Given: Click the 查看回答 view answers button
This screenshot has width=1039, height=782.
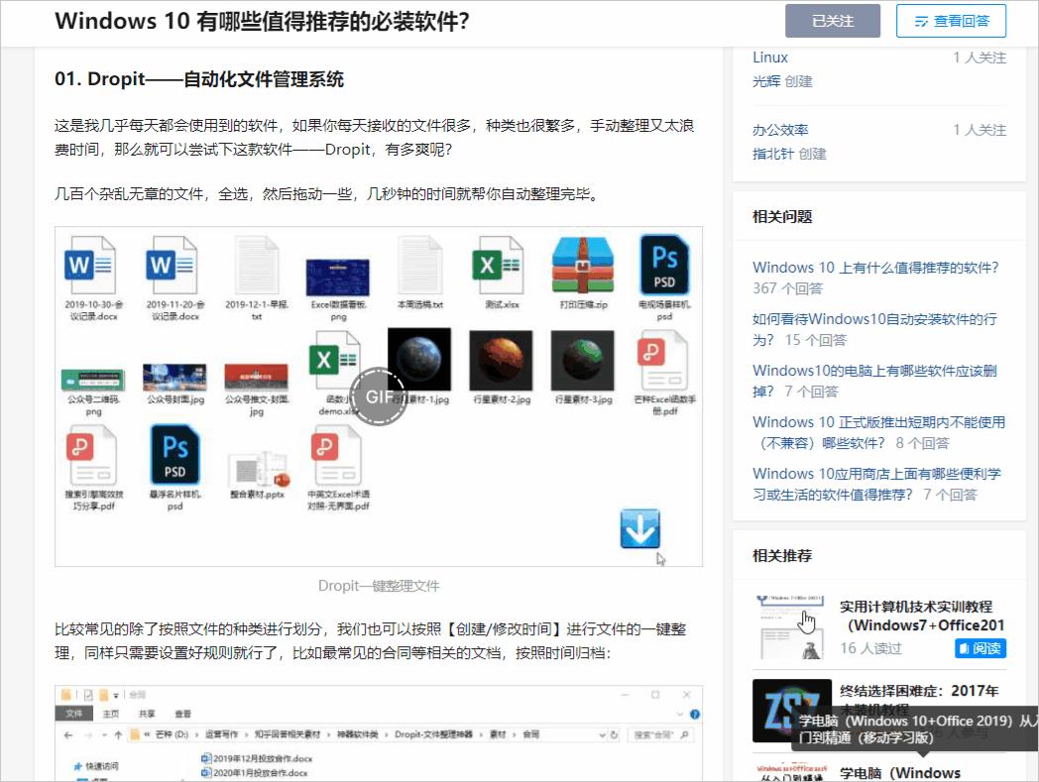Looking at the screenshot, I should click(951, 21).
